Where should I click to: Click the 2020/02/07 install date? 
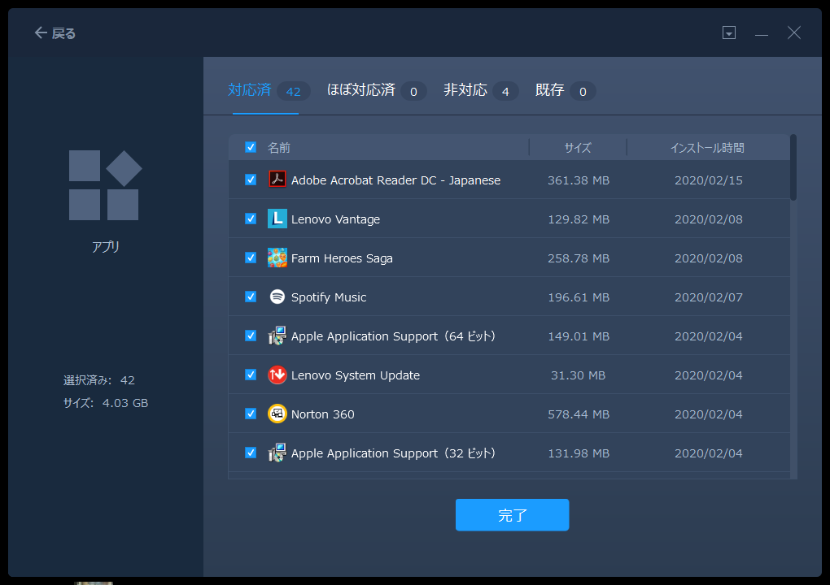point(708,297)
